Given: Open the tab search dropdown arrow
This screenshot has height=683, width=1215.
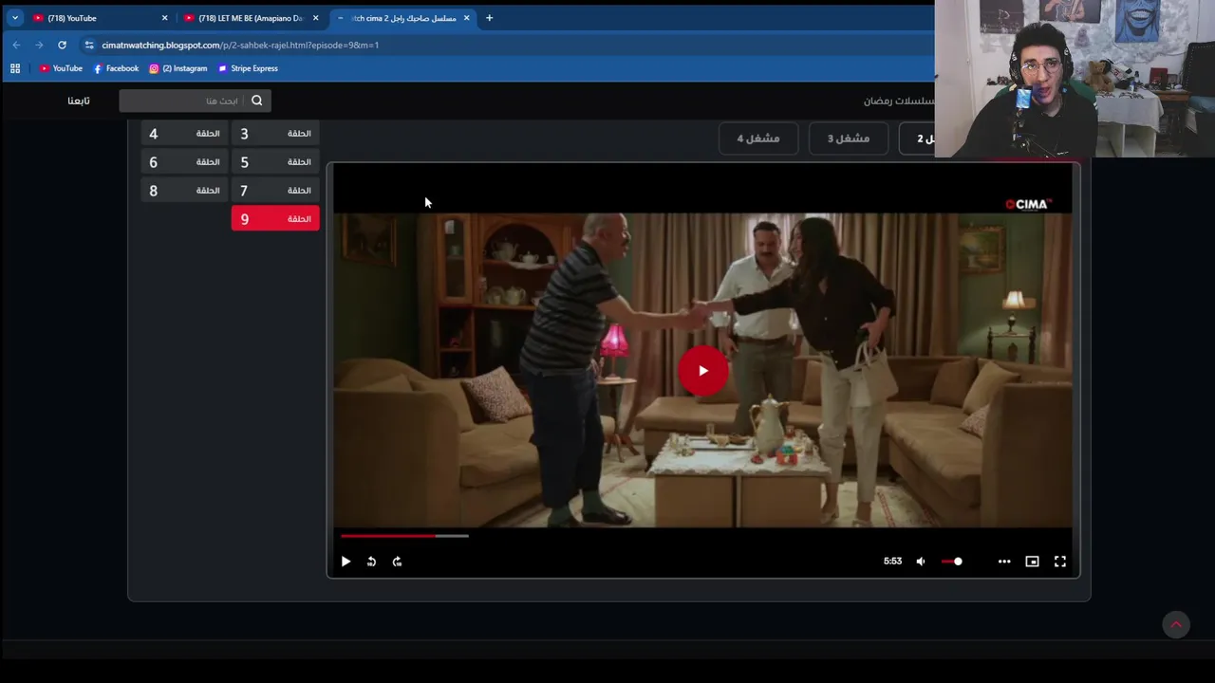Looking at the screenshot, I should 15,18.
